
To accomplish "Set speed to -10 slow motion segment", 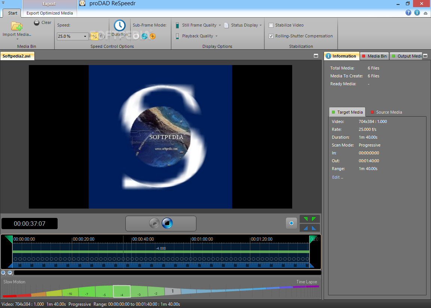I will click(70, 293).
